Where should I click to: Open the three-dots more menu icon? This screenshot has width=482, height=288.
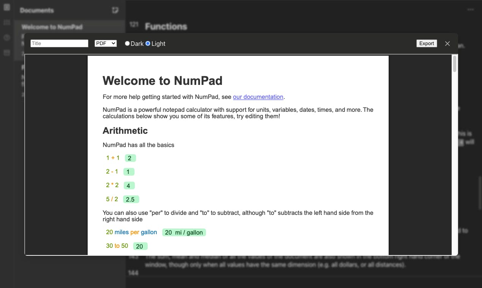point(471,9)
